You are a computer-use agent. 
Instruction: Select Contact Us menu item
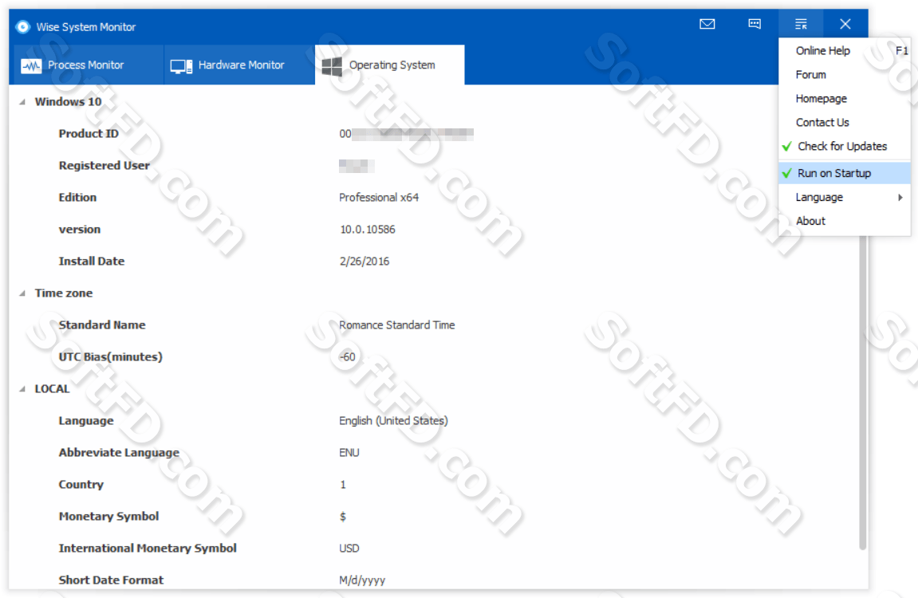pos(845,122)
